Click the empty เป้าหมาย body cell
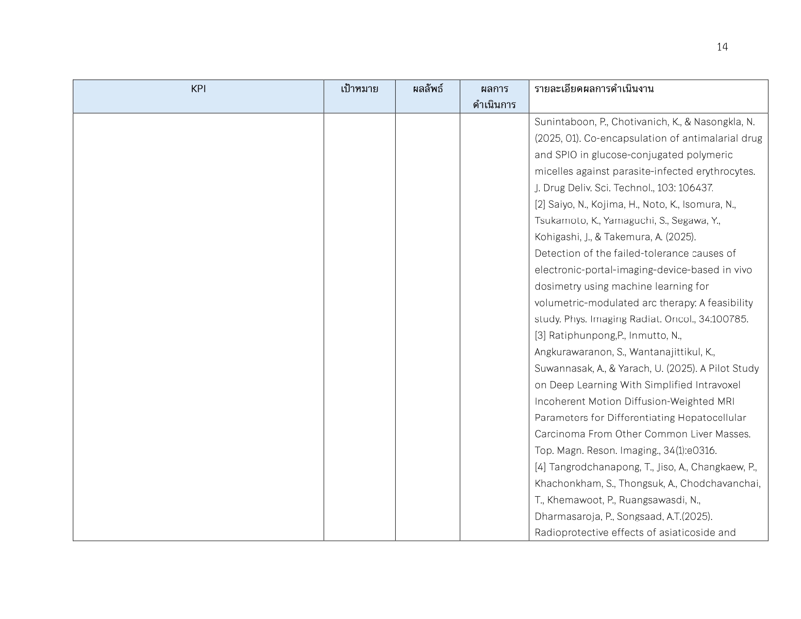The width and height of the screenshot is (801, 619). click(x=359, y=326)
